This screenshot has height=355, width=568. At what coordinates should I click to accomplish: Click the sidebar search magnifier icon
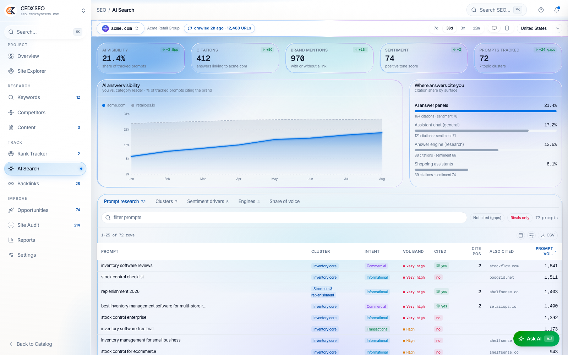(x=11, y=32)
